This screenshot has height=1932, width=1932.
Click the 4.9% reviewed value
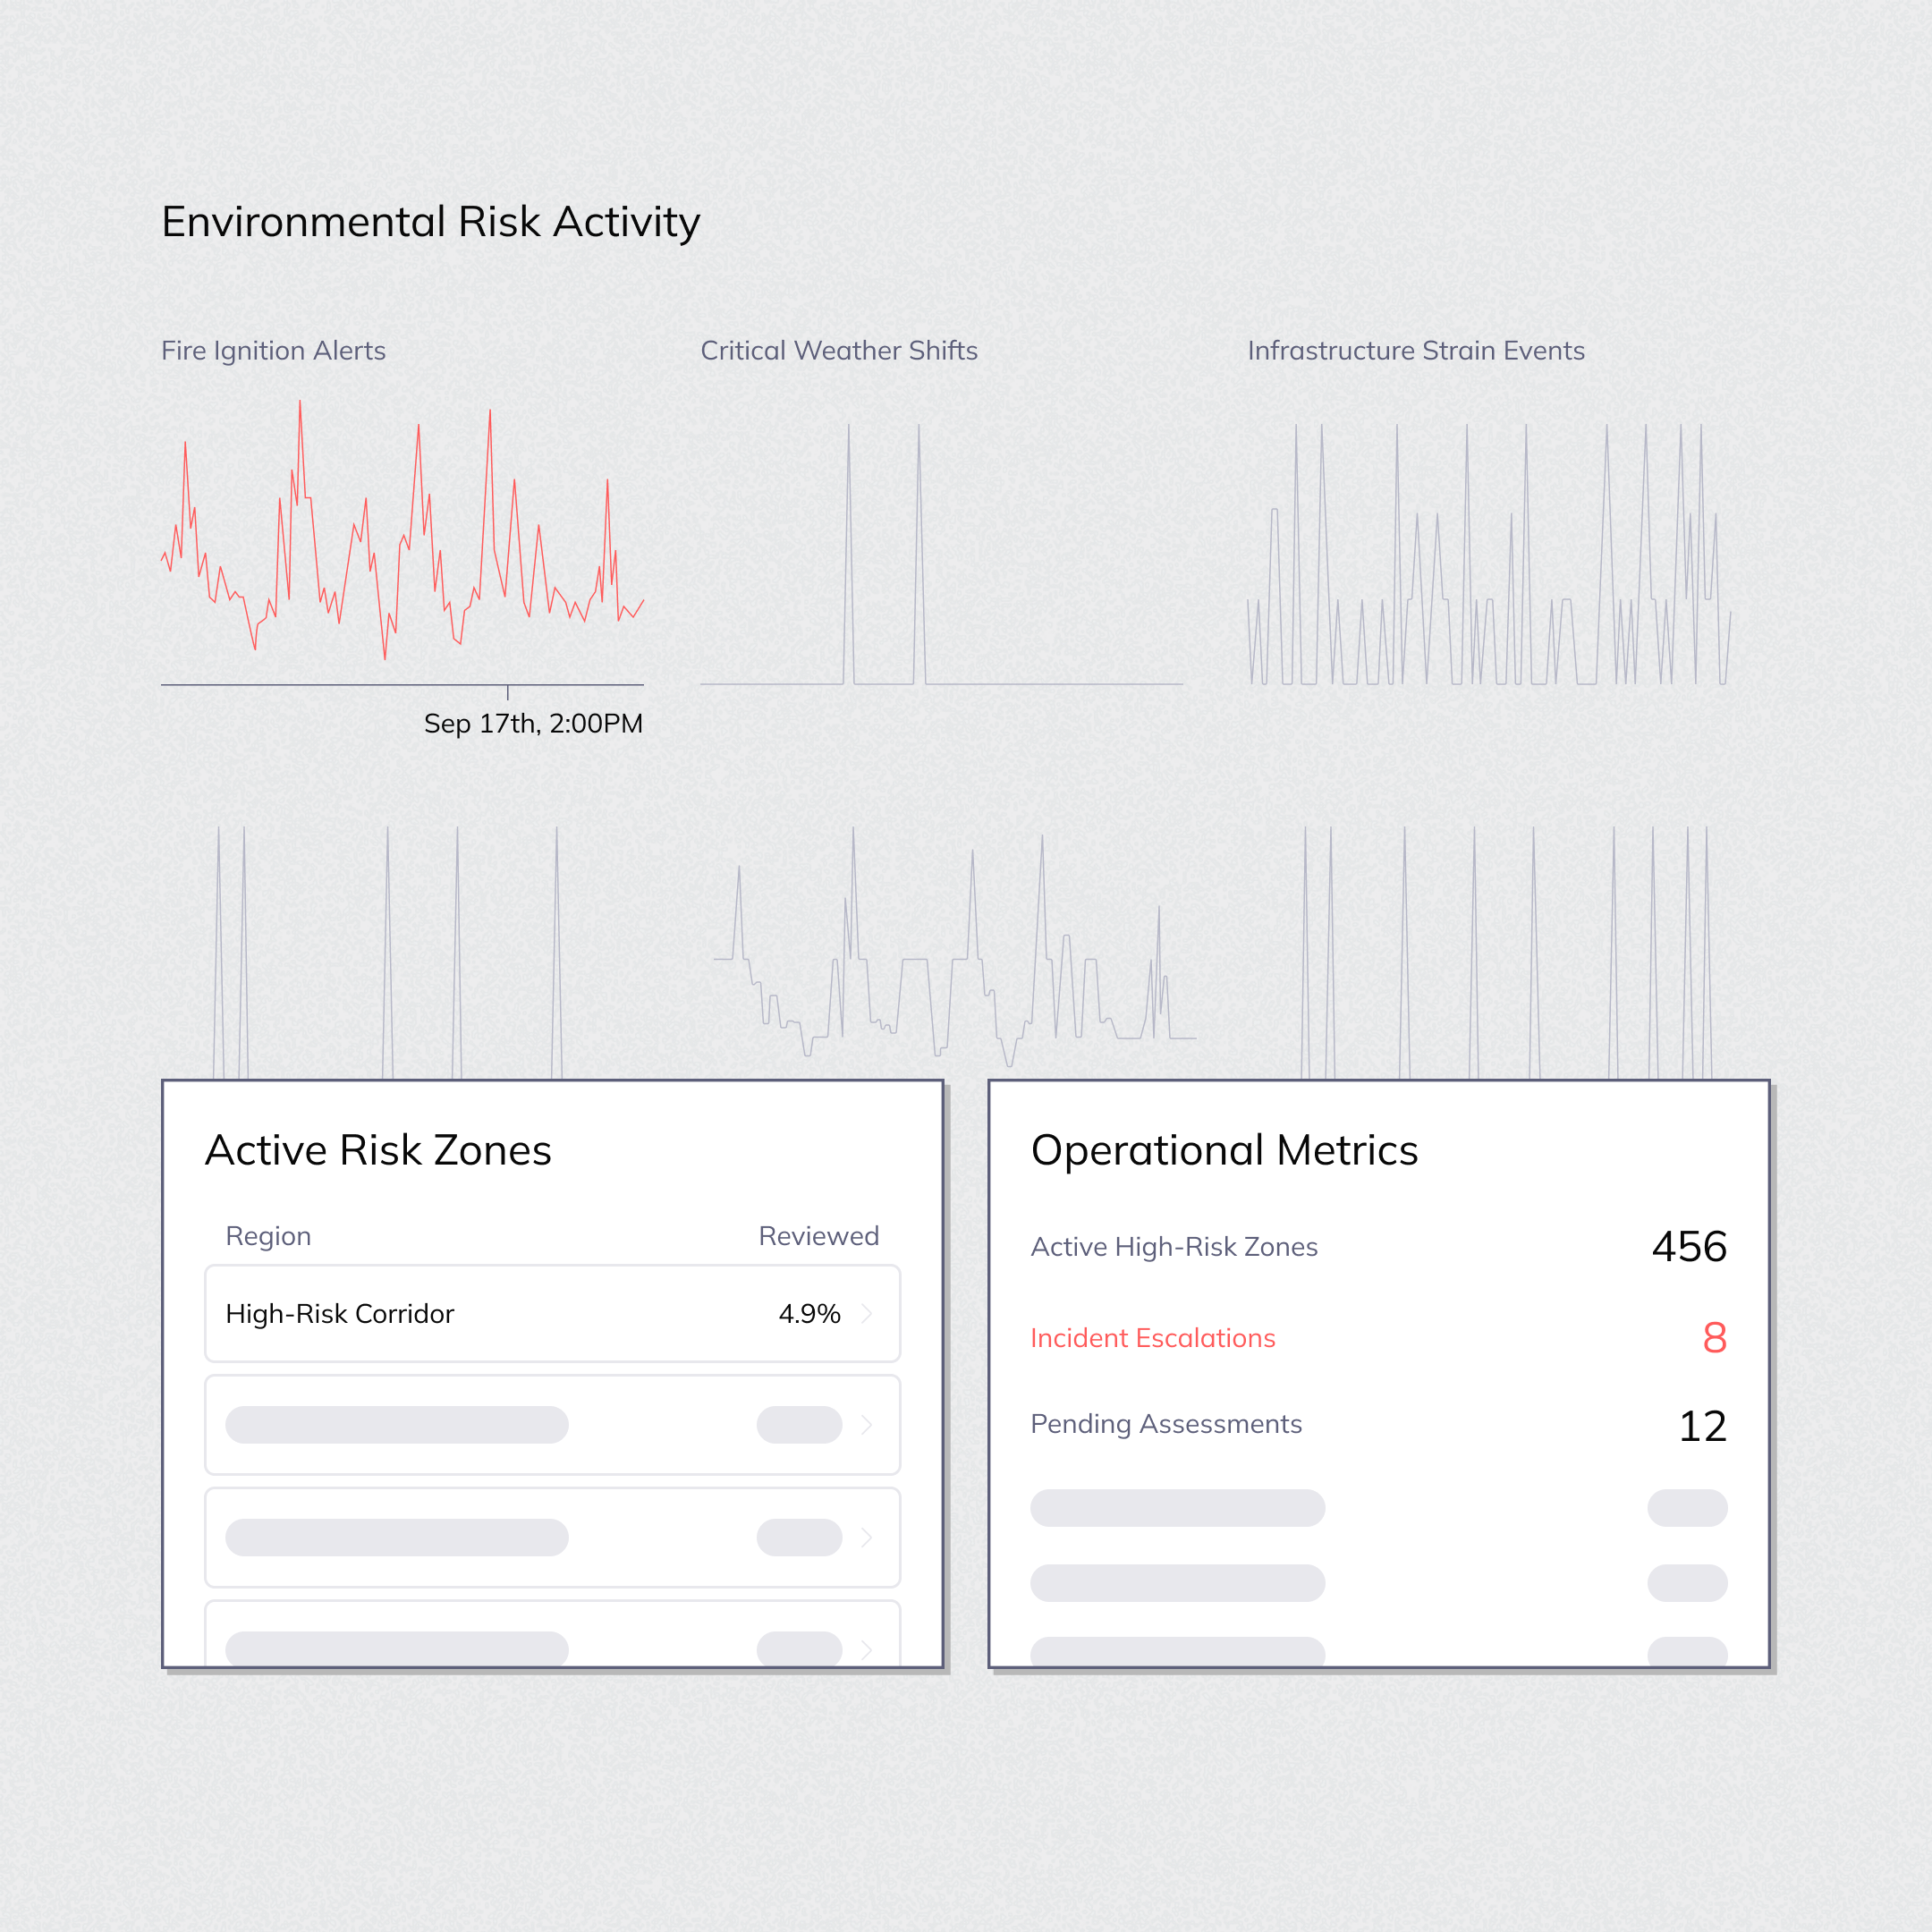(x=809, y=1313)
